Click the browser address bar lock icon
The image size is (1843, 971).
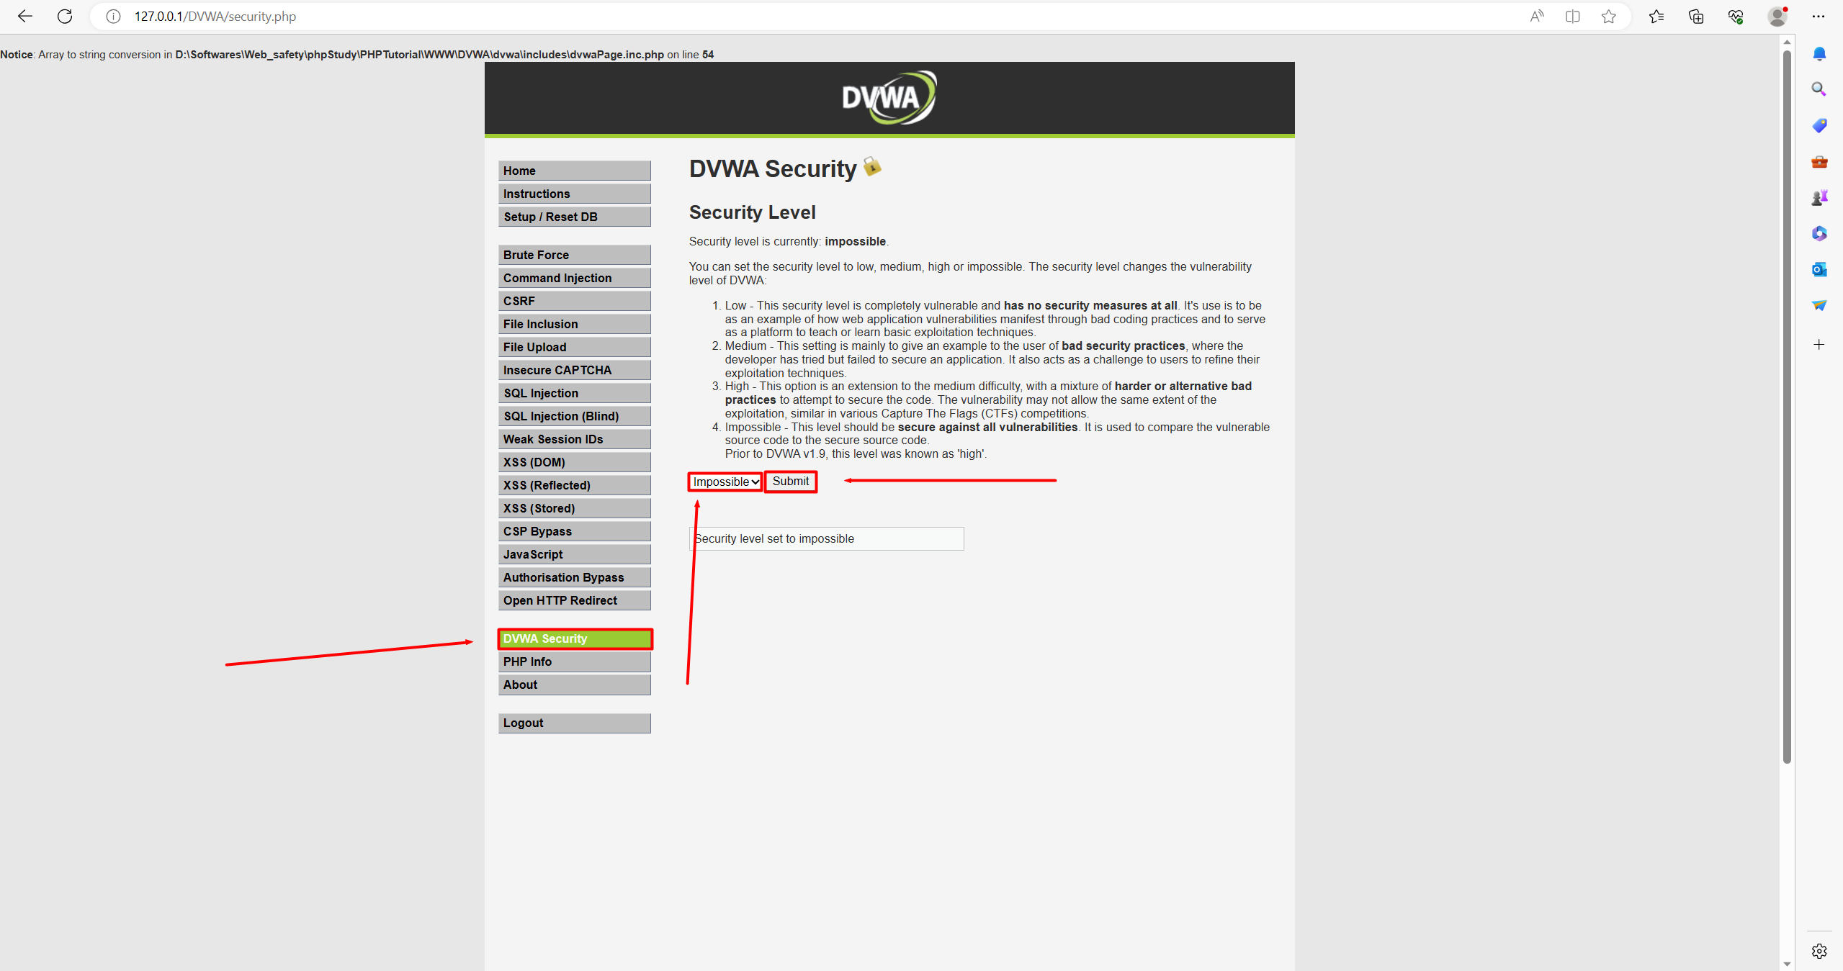111,17
